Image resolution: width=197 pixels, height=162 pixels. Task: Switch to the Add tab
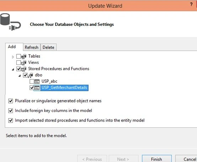[14, 47]
